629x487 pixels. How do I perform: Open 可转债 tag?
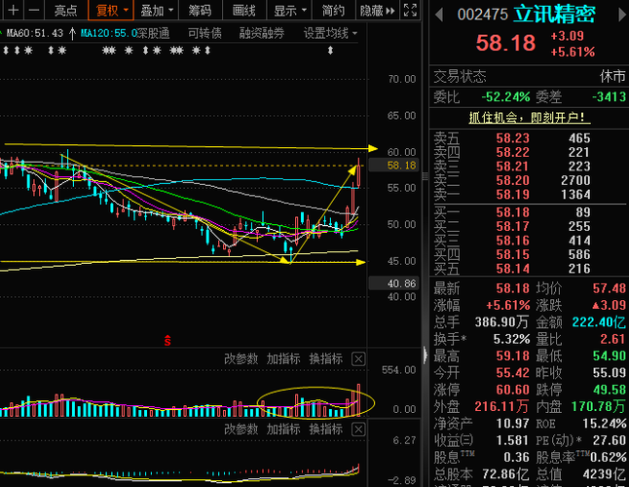[204, 33]
